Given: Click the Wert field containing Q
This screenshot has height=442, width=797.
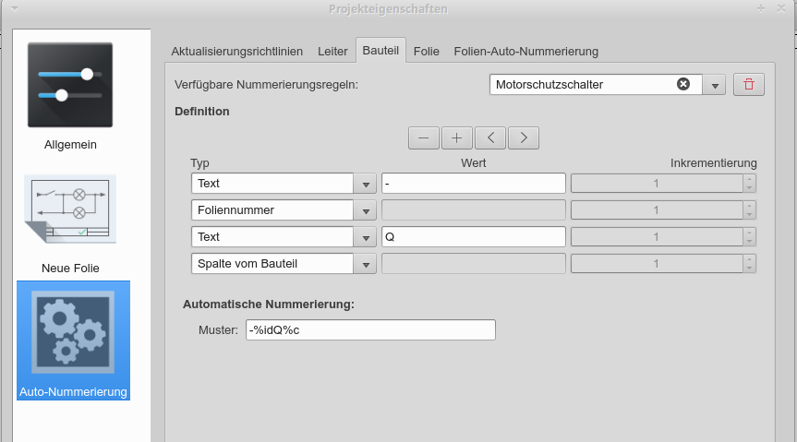Looking at the screenshot, I should (x=473, y=237).
